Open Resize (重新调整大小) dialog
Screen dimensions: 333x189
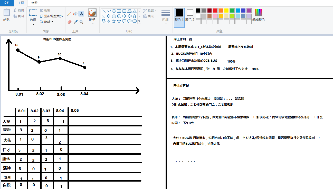point(51,16)
